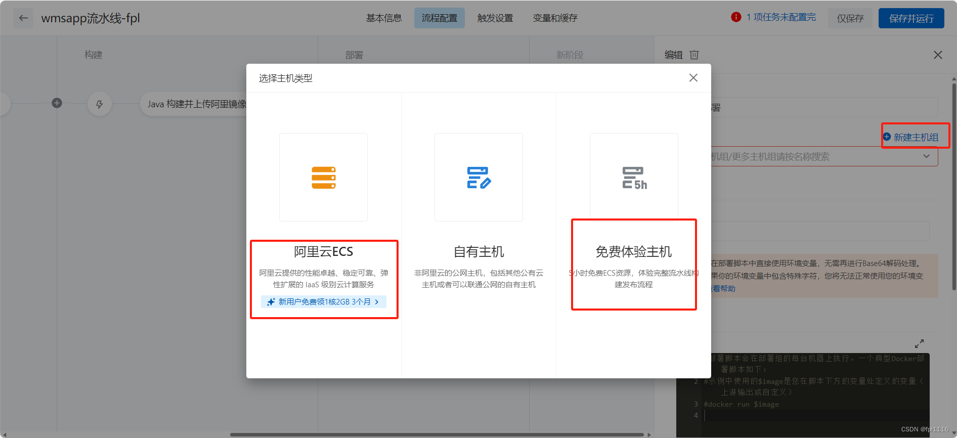Close the 选择主机类型 dialog
The image size is (957, 438).
[693, 77]
